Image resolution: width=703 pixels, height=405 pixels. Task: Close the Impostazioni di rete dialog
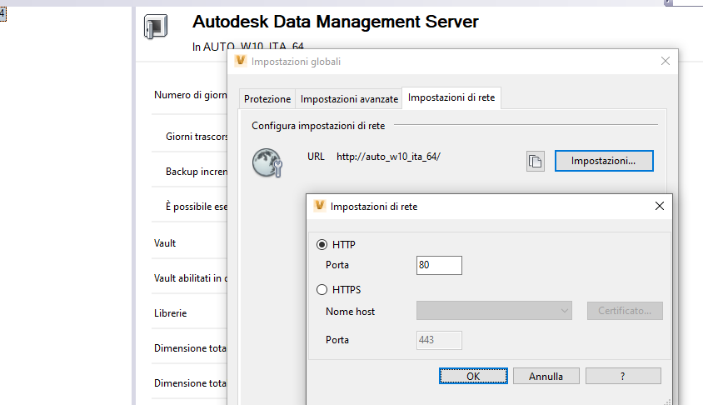pyautogui.click(x=660, y=206)
